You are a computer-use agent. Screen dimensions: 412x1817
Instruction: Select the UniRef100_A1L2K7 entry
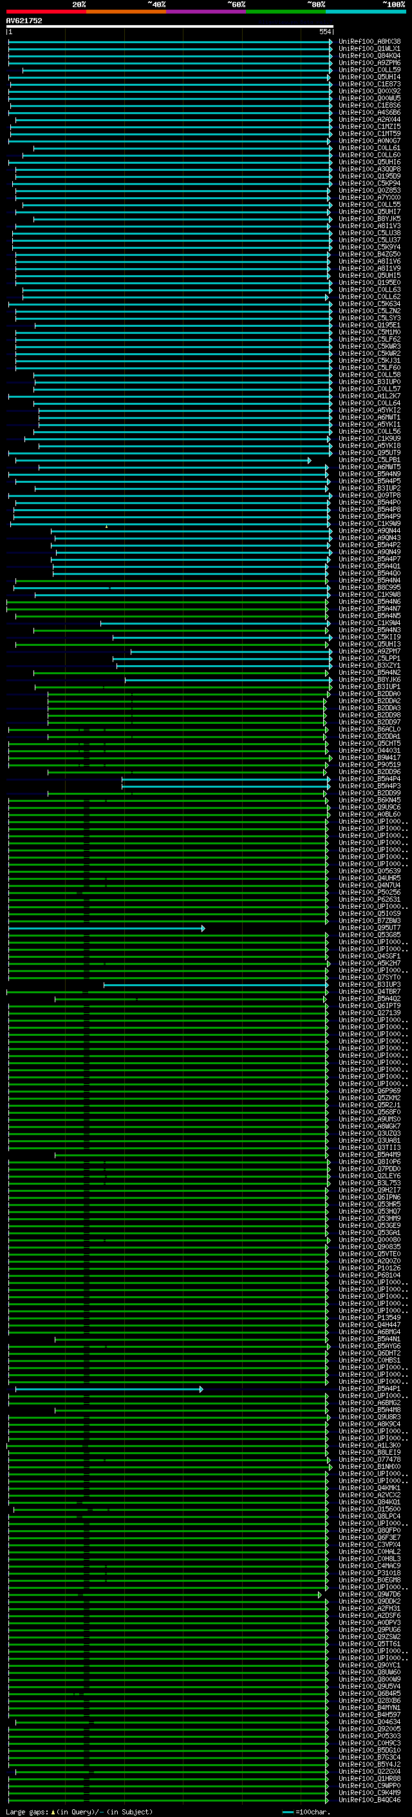point(369,396)
